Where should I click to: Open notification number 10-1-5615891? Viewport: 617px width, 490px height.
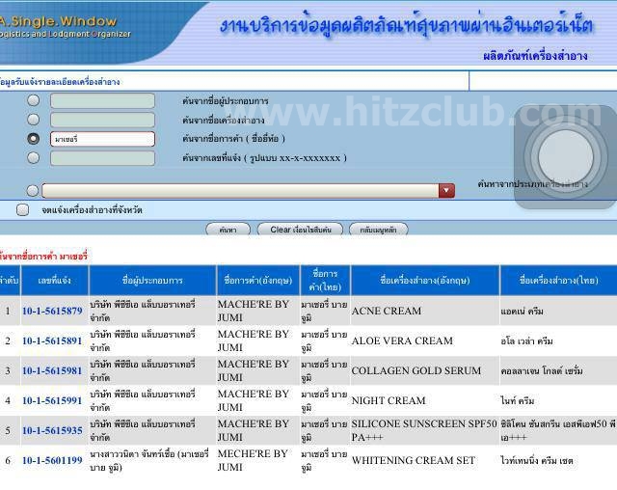52,340
